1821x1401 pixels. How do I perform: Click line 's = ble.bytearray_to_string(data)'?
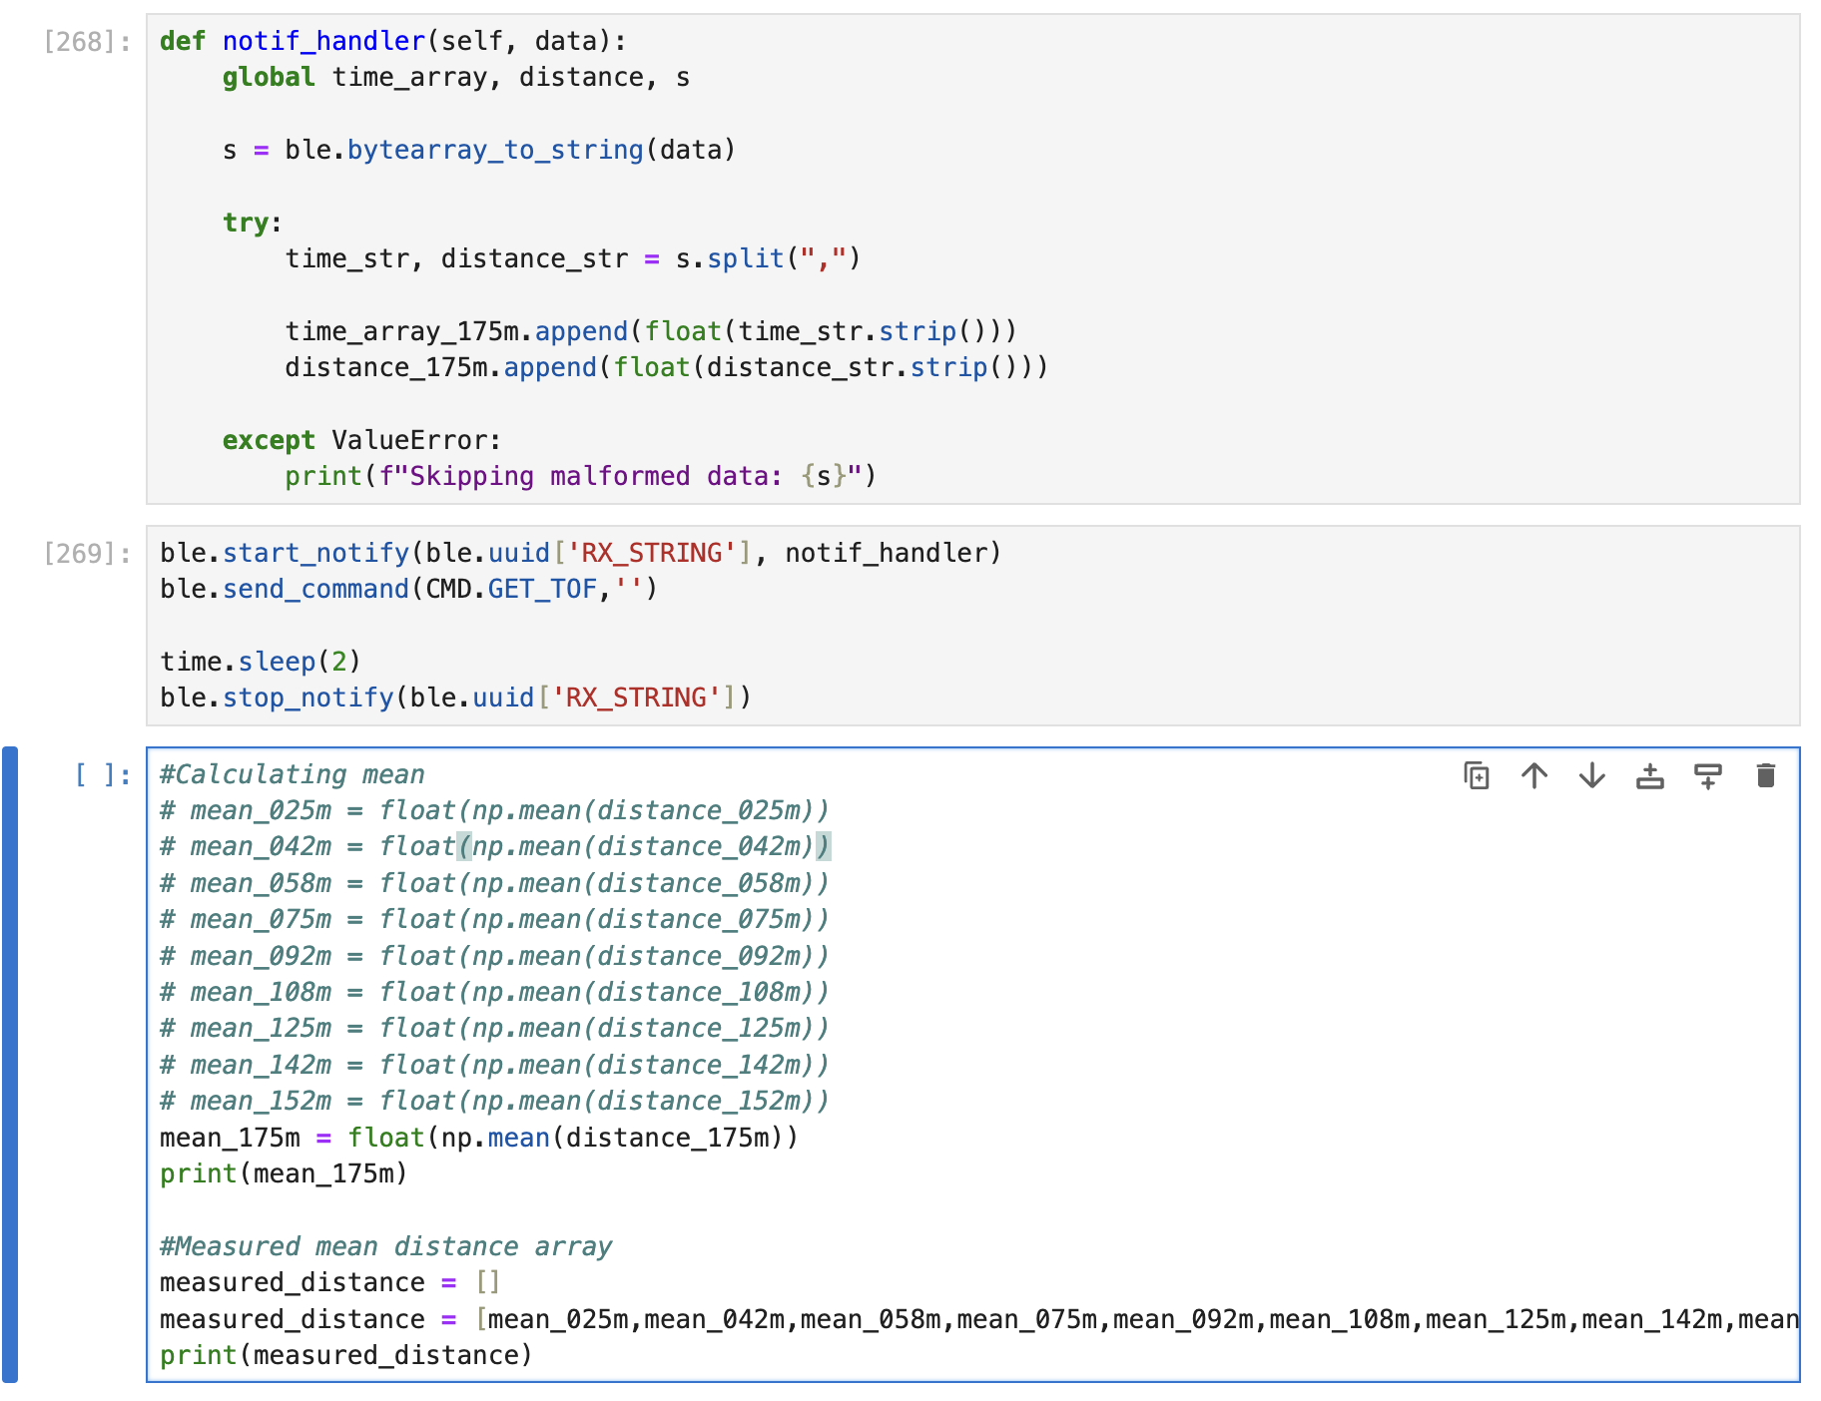tap(479, 150)
